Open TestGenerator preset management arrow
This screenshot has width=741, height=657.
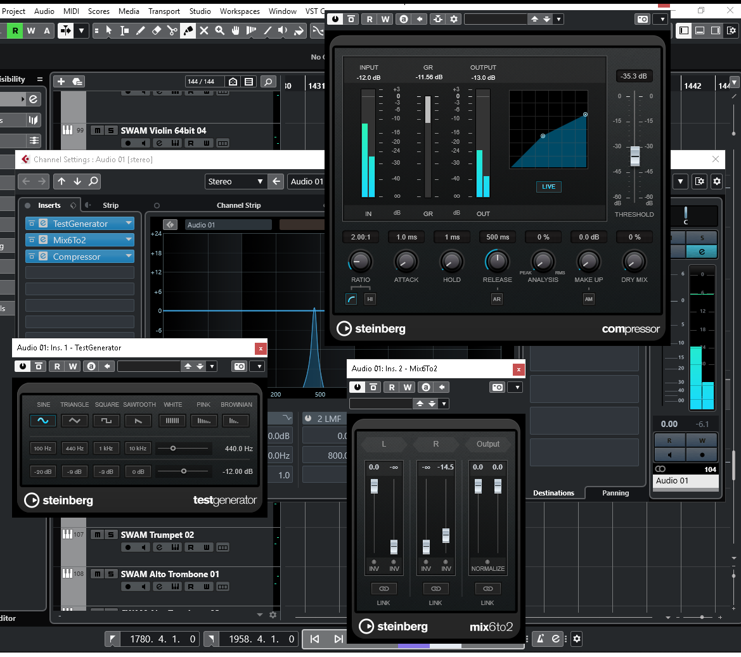[x=212, y=366]
